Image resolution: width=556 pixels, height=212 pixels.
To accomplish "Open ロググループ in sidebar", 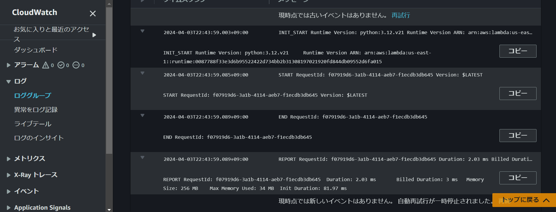I will (32, 96).
